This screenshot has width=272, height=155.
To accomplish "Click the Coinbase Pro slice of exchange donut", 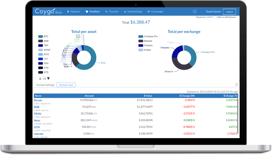I will pyautogui.click(x=193, y=55).
